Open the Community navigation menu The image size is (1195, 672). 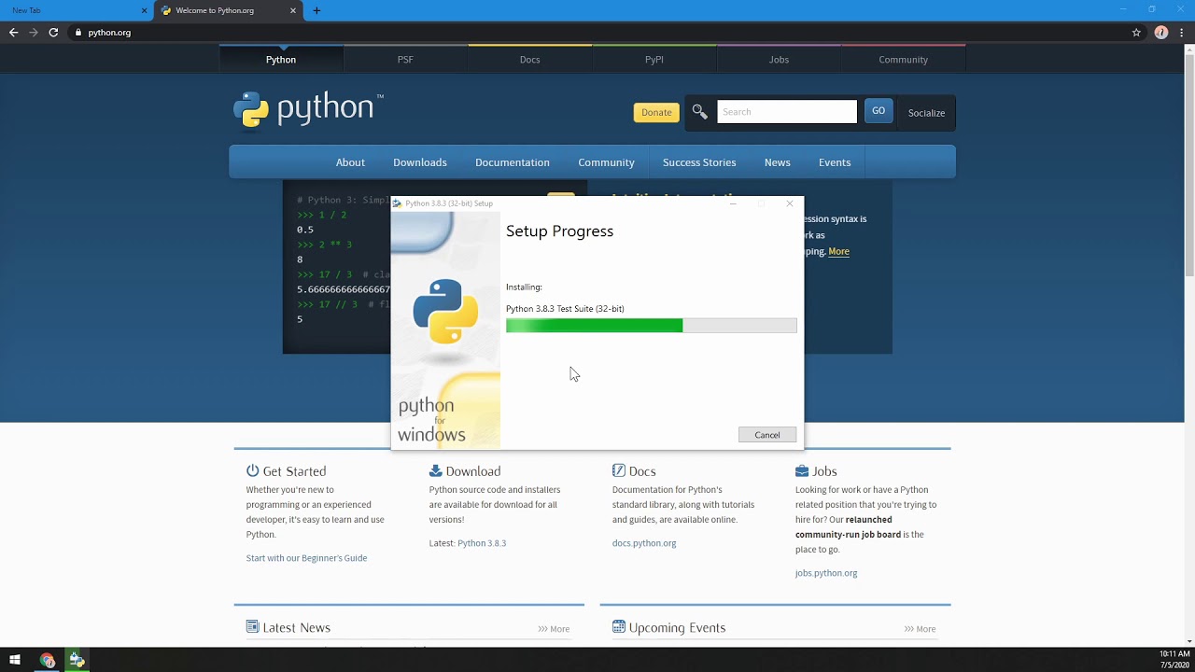(x=606, y=162)
